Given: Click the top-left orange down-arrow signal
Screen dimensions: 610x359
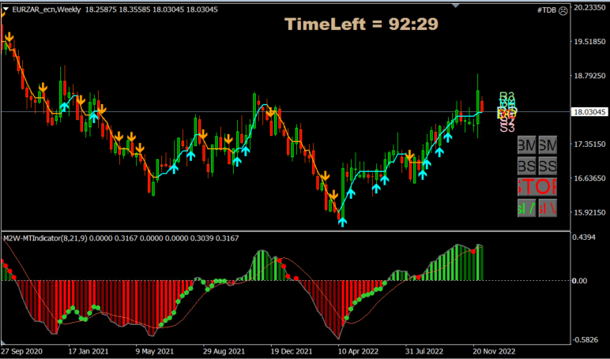Looking at the screenshot, I should coord(8,37).
